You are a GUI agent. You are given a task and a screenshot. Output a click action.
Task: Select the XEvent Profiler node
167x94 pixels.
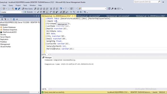click(x=5, y=47)
